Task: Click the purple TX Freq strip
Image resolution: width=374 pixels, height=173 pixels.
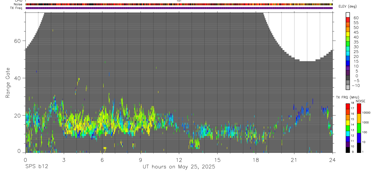Action: point(179,8)
